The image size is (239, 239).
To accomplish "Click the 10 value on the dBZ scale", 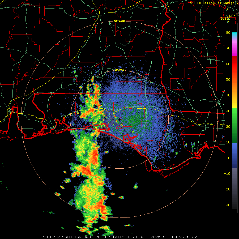I will (228, 142).
